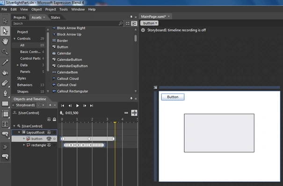Toggle lock for button element
This screenshot has height=186, width=283.
click(54, 139)
